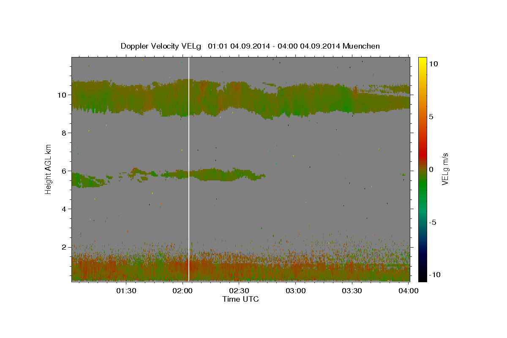Click the 02:30 time tick label
The height and width of the screenshot is (338, 507).
(x=239, y=291)
